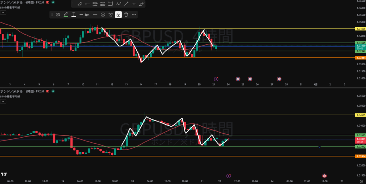Change the green line color swatch
366x184 pixels.
(x=66, y=15)
